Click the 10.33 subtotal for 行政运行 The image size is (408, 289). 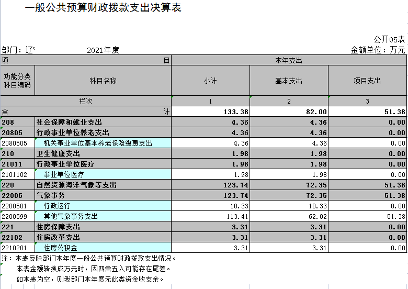point(210,206)
